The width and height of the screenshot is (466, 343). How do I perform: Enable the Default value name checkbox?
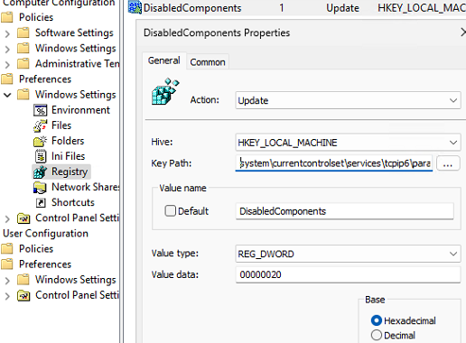[170, 210]
